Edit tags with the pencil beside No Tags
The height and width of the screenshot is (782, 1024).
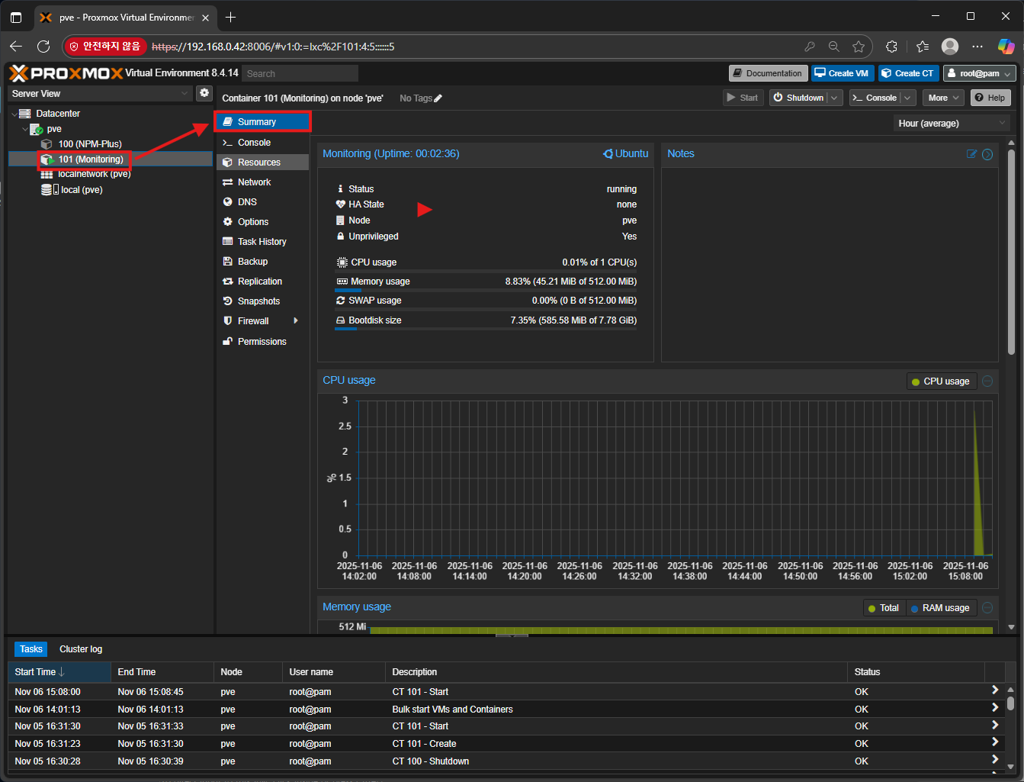point(438,98)
